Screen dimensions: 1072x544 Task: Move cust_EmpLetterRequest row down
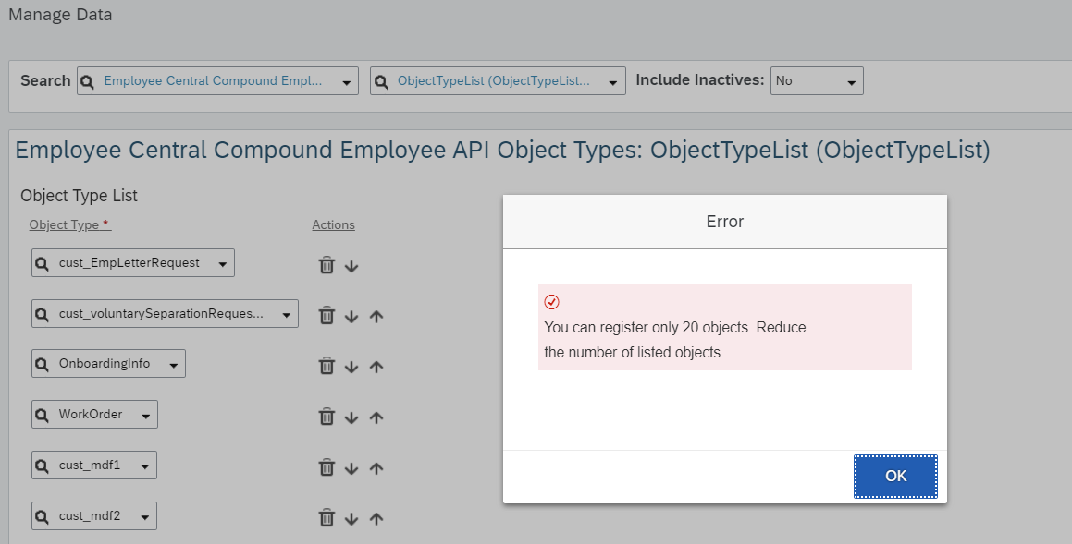351,266
